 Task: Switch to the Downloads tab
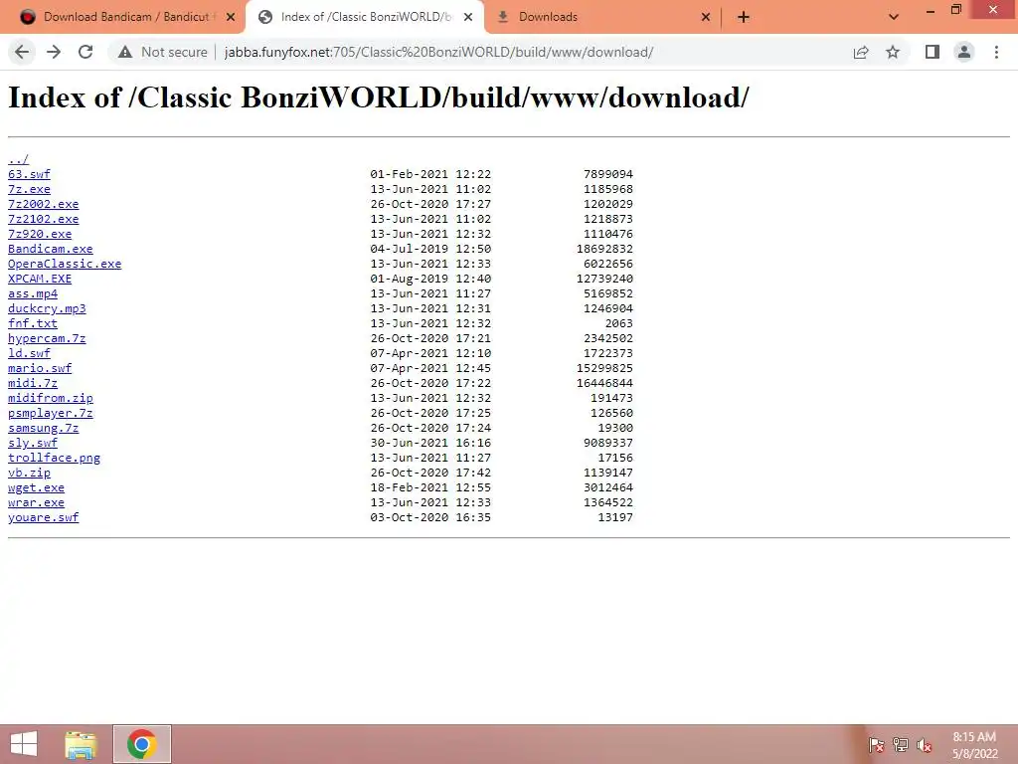click(603, 17)
